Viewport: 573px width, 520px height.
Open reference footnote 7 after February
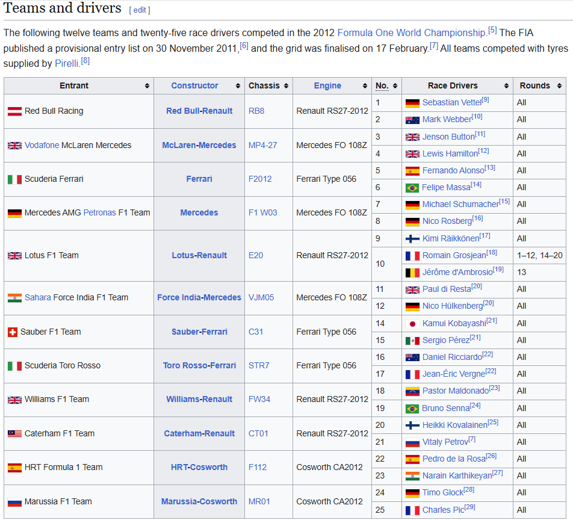tap(434, 46)
